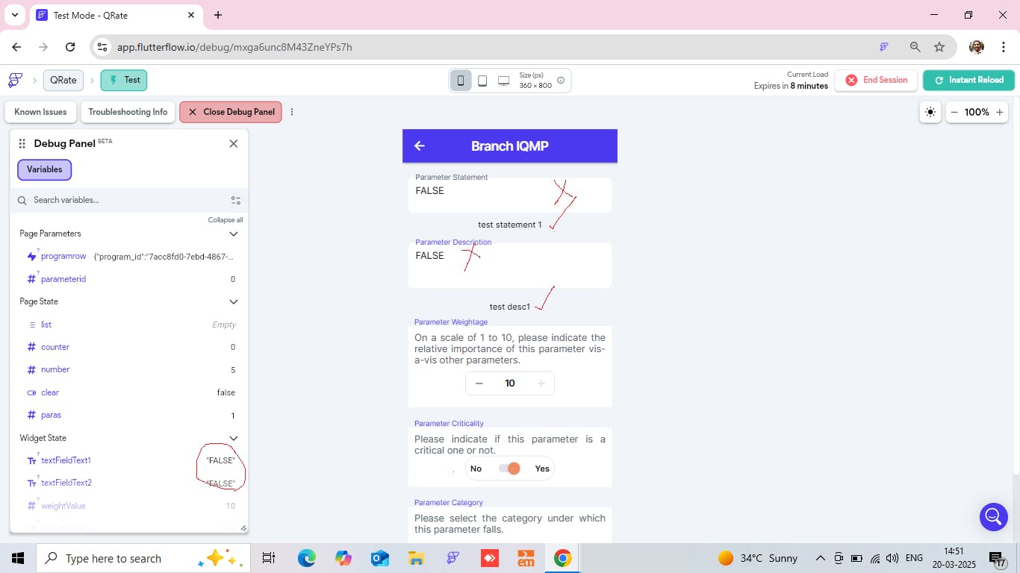Click End Session button
The width and height of the screenshot is (1020, 573).
(x=876, y=80)
